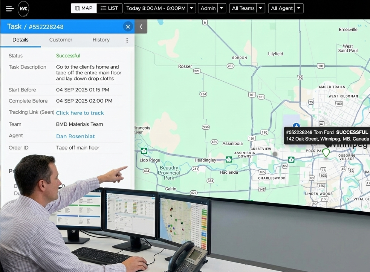Select the green task marker near Headingley
This screenshot has height=272, width=370.
(x=228, y=159)
